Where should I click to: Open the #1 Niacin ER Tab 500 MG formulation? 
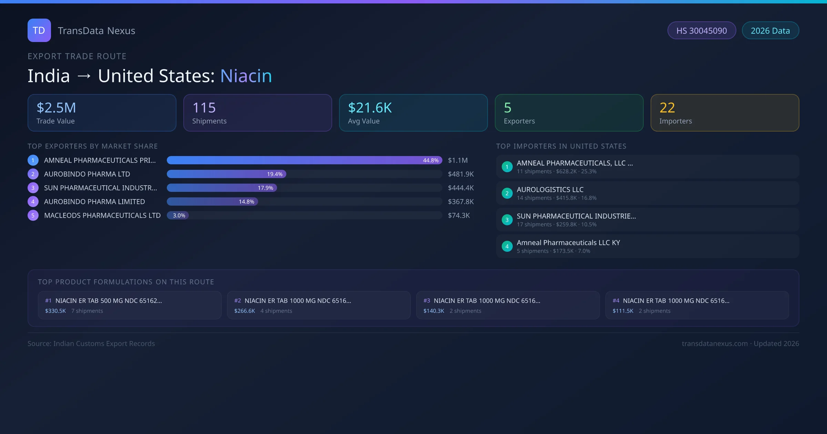(130, 305)
